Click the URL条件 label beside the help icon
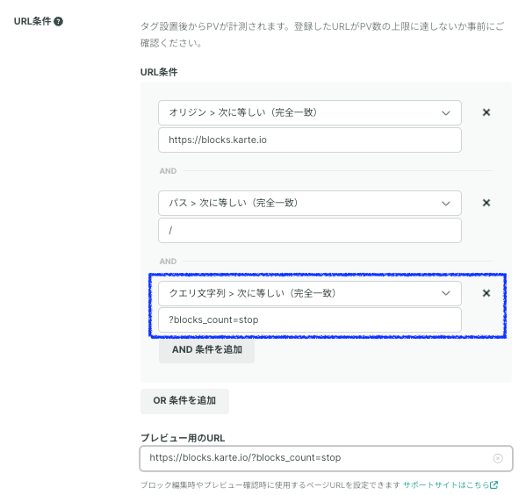 (32, 21)
